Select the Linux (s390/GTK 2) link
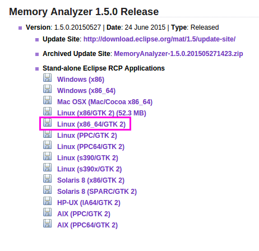Viewport: 259px width, 251px height. click(87, 158)
